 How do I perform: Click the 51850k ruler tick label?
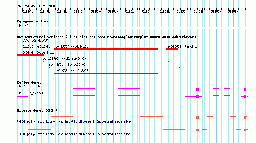tap(96, 12)
